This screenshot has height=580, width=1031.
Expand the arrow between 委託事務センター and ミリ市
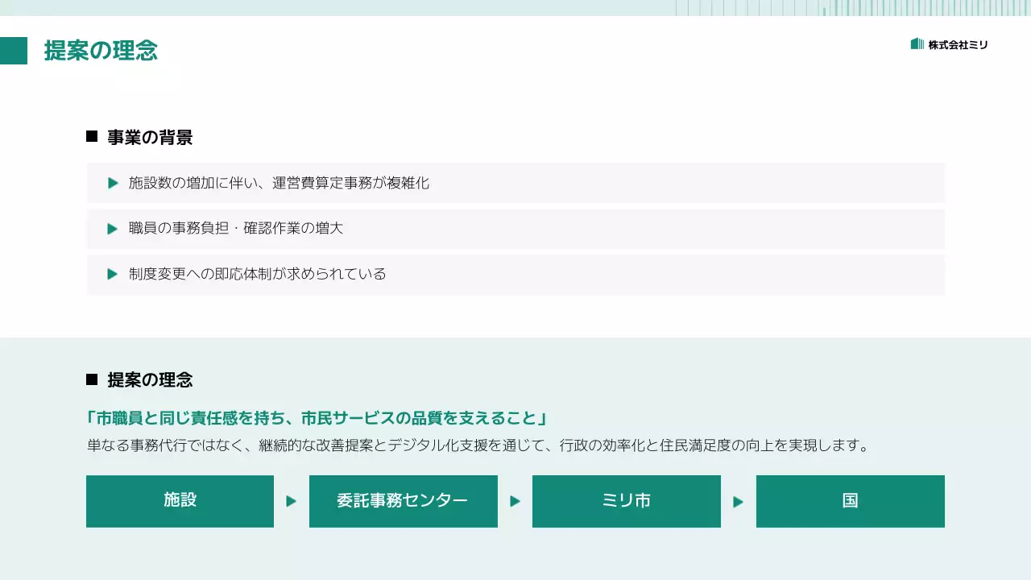[515, 501]
